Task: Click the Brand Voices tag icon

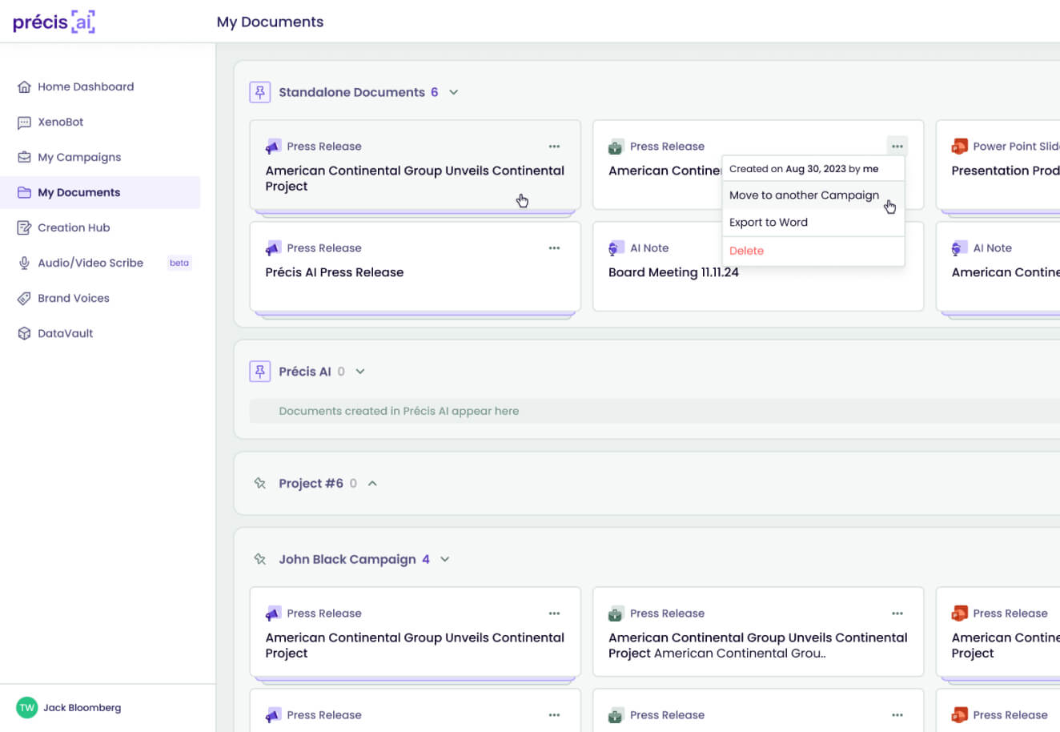Action: tap(24, 298)
